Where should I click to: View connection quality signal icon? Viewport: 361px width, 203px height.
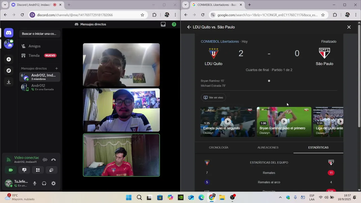(x=8, y=160)
